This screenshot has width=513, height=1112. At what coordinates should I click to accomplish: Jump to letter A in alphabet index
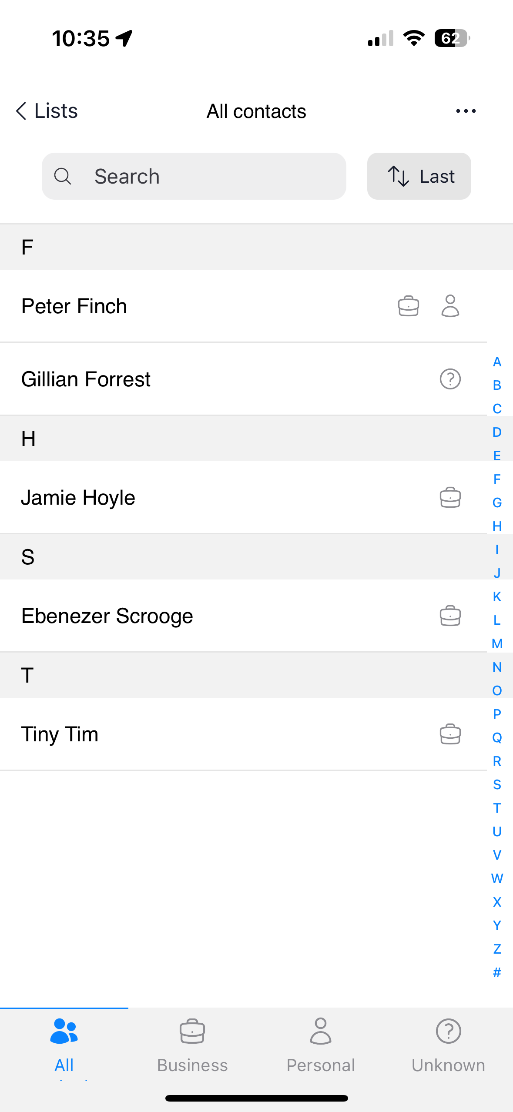pyautogui.click(x=497, y=362)
